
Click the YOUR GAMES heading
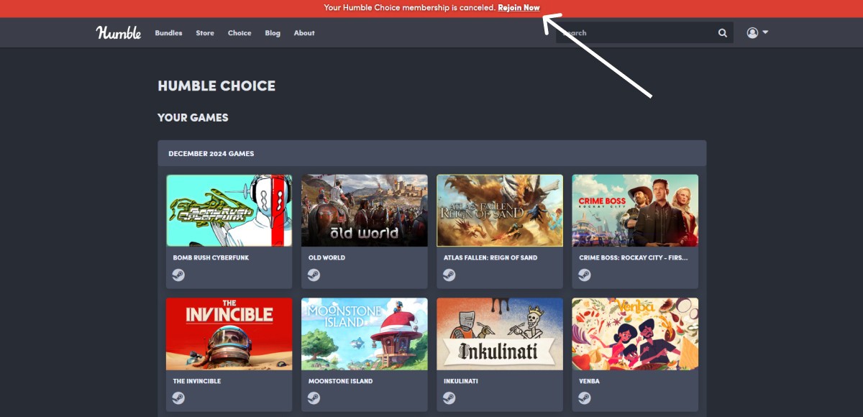193,118
